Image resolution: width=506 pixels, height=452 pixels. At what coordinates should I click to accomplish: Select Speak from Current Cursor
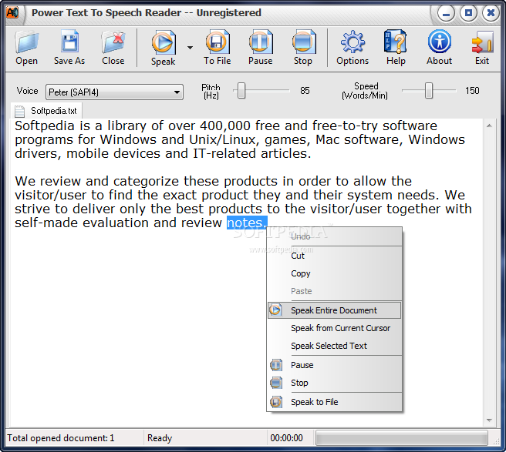pos(334,328)
